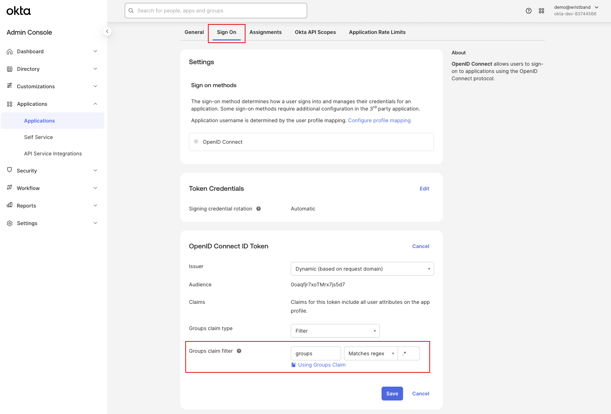The width and height of the screenshot is (611, 414).
Task: Click the book icon beside Using Groups Claim
Action: pos(294,365)
